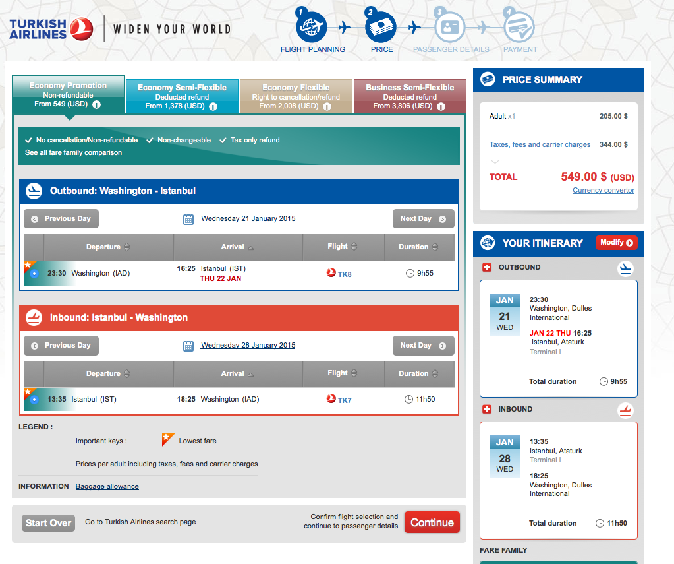Open the Flight Planning step icon

311,26
